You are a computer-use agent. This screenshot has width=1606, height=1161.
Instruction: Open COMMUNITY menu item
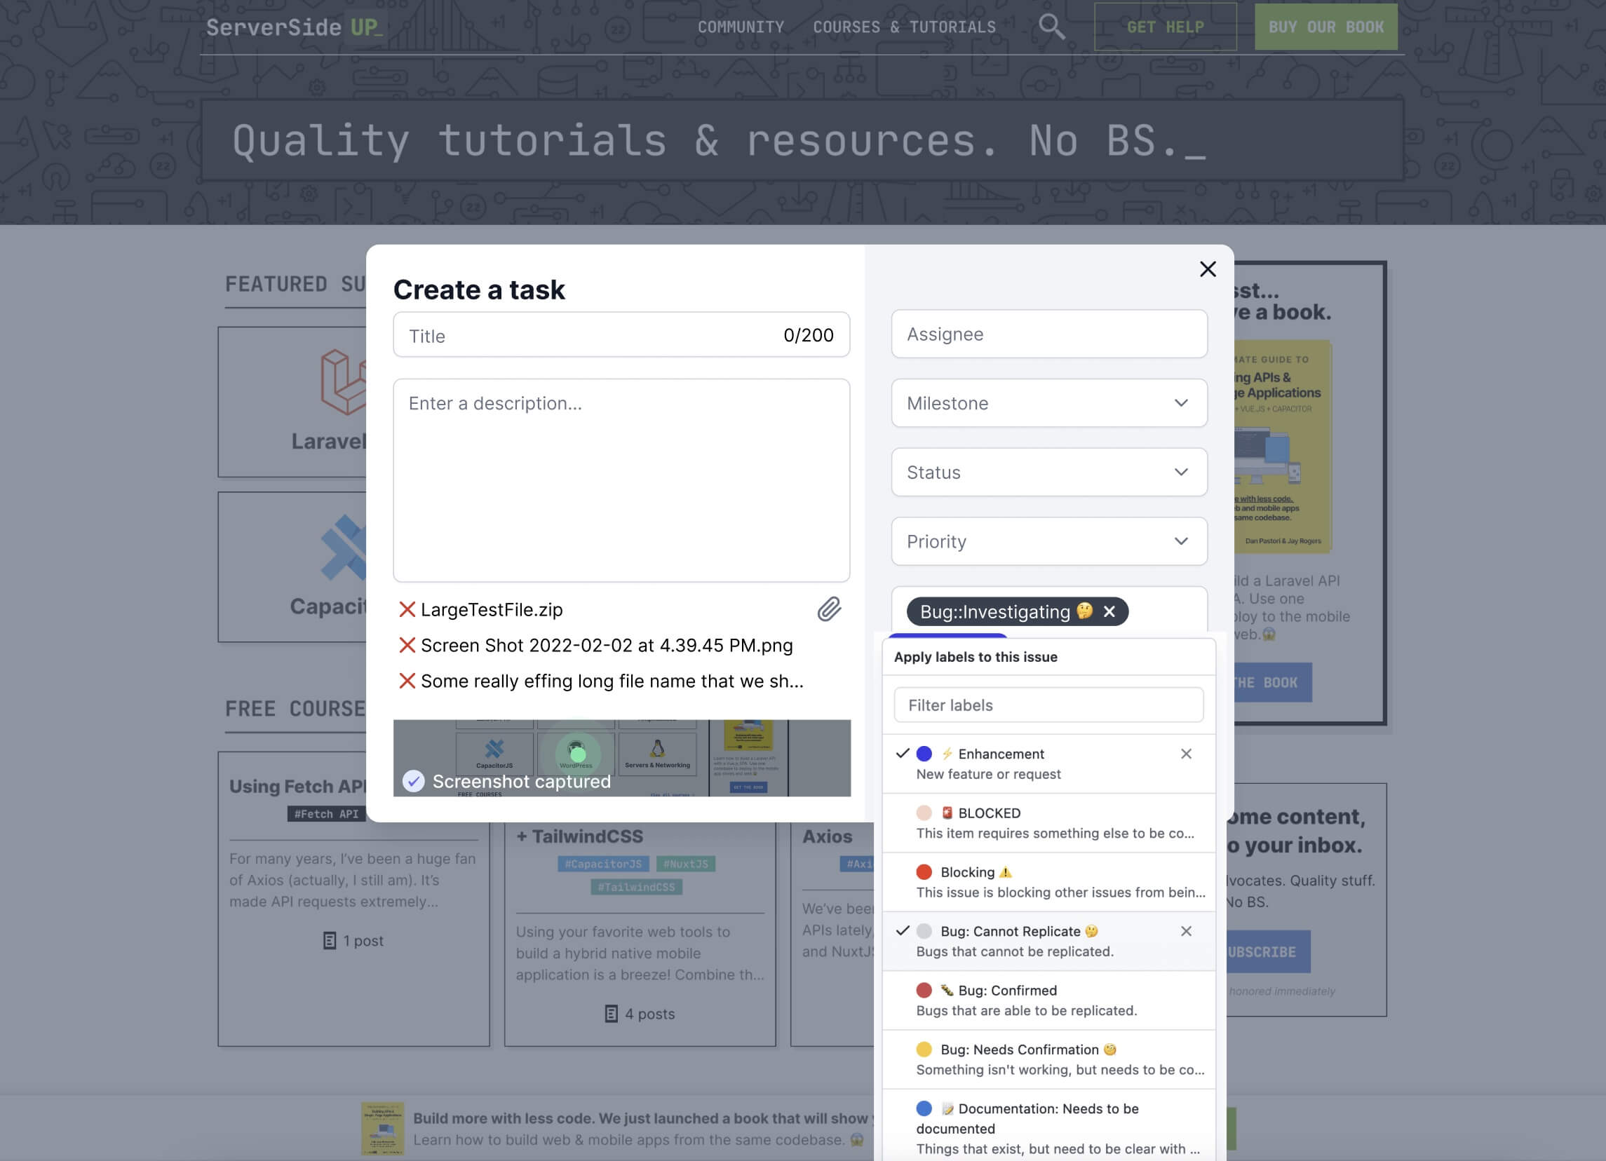tap(741, 26)
